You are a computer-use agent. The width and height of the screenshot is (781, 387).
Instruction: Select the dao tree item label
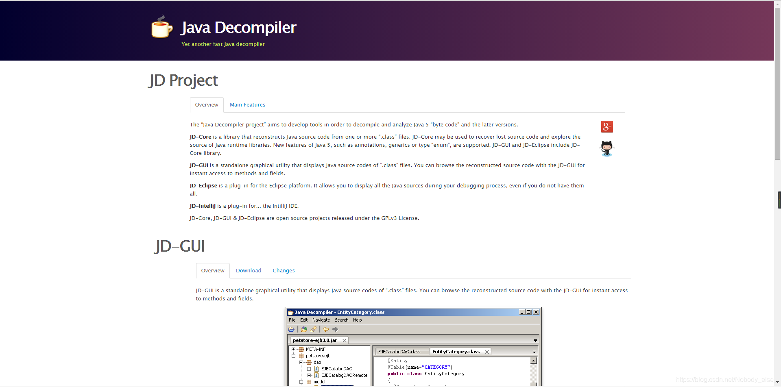coord(317,362)
